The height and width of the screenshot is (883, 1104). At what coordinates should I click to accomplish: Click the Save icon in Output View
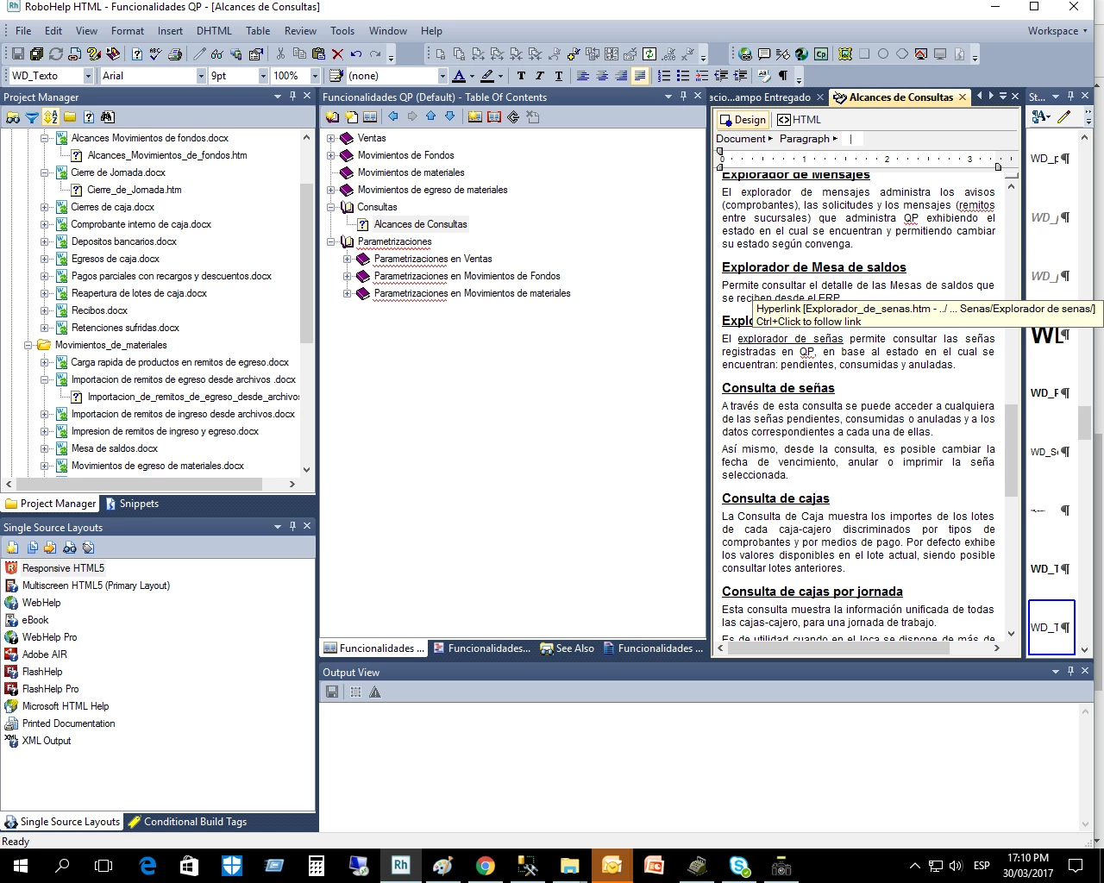332,692
